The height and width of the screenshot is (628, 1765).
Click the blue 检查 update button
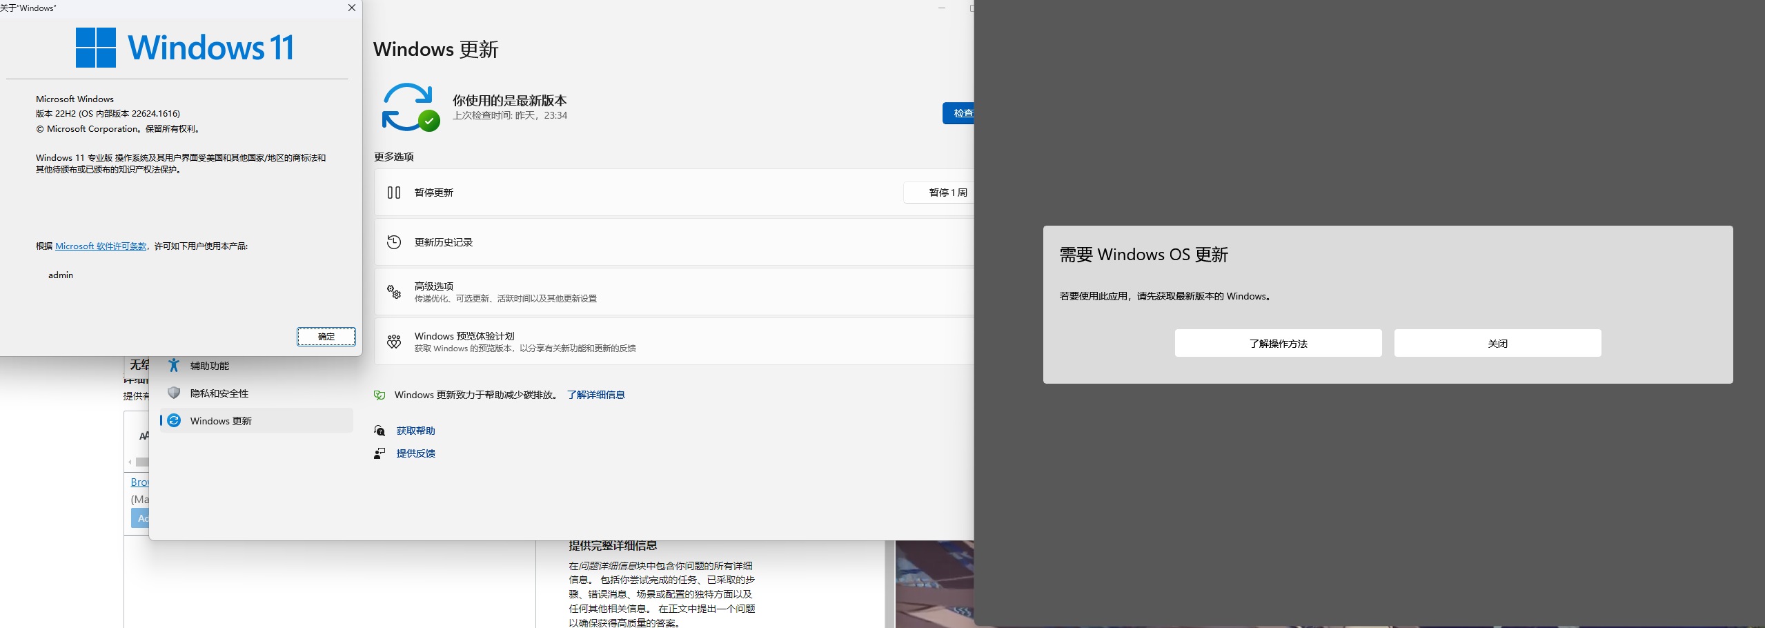pyautogui.click(x=958, y=113)
